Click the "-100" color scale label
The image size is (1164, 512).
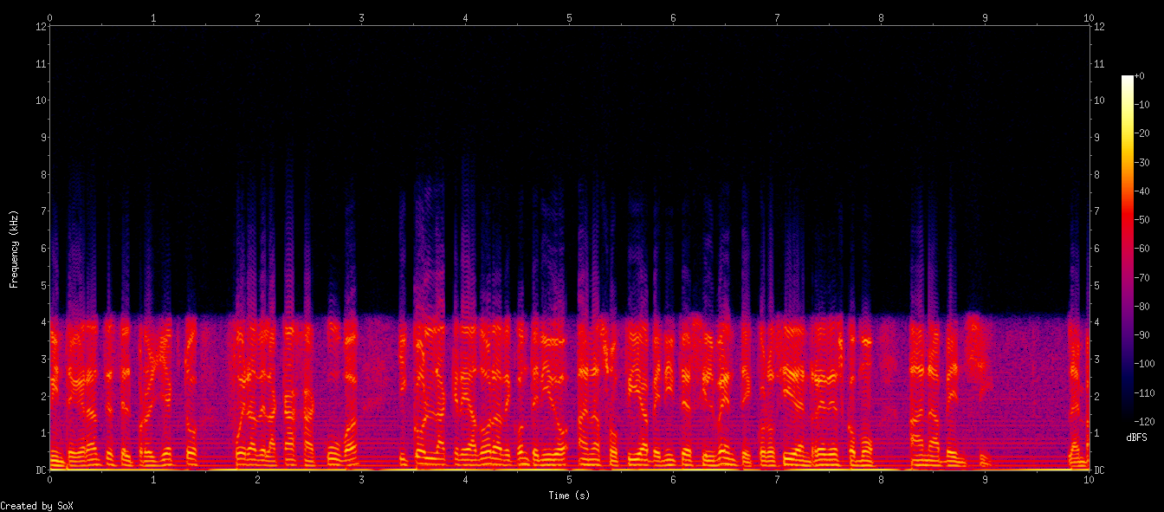(1144, 363)
